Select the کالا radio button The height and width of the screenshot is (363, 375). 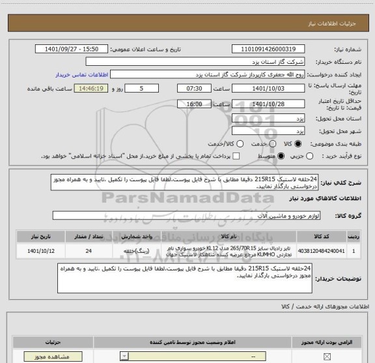(298, 143)
